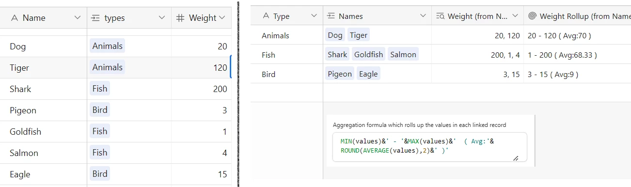Click the linked-record icon beside Names
Viewport: 631px width, 187px height.
coord(331,16)
